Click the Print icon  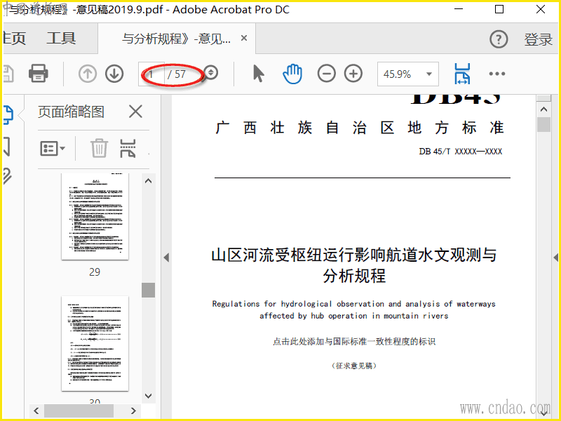pyautogui.click(x=39, y=74)
